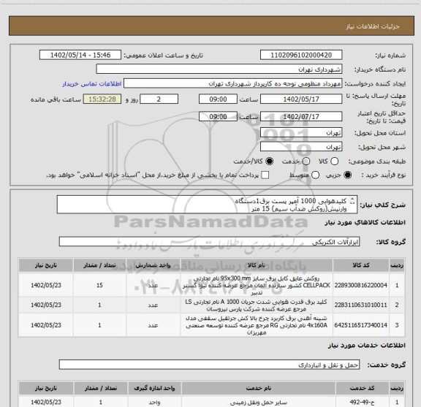The image size is (421, 407).
Task: Click service code ح-49-492
Action: tap(363, 402)
